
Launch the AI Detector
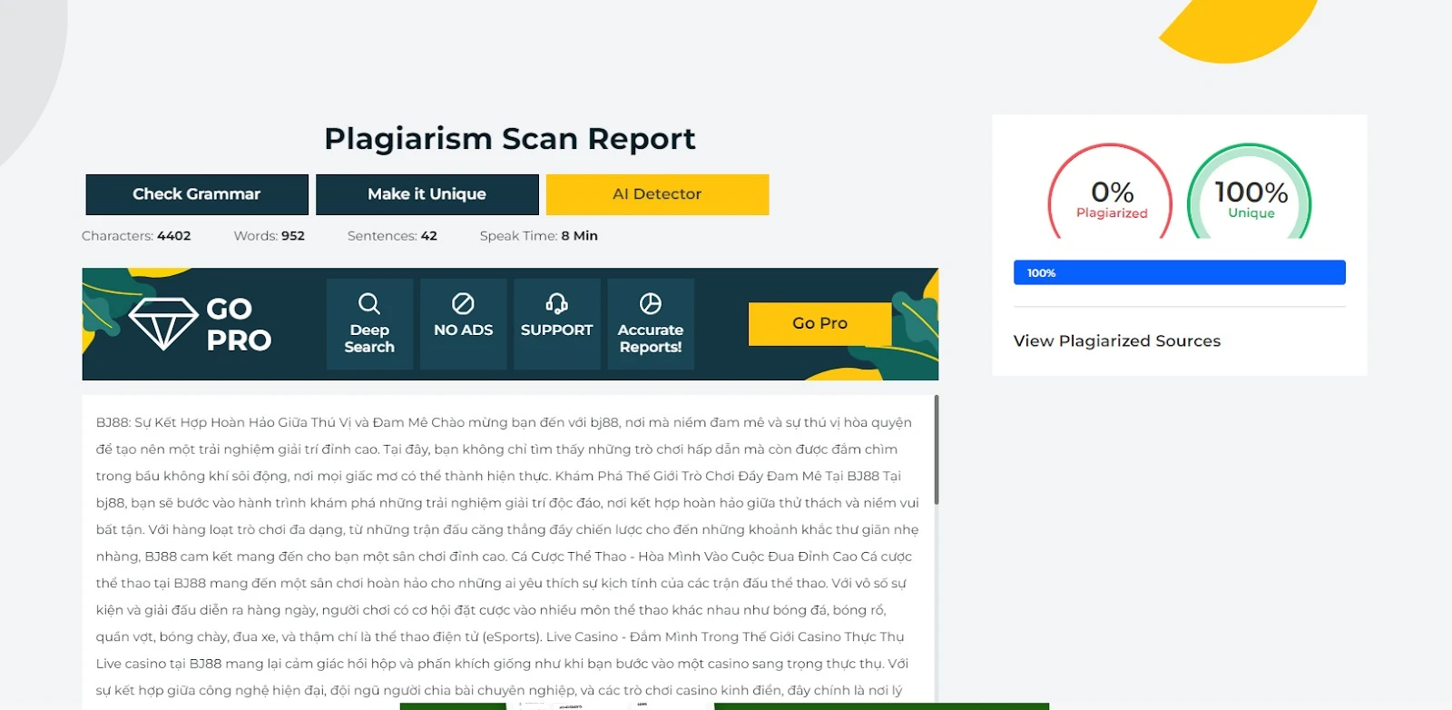657,194
